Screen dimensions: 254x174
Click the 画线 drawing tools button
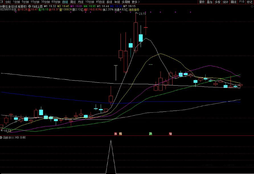tap(234, 2)
